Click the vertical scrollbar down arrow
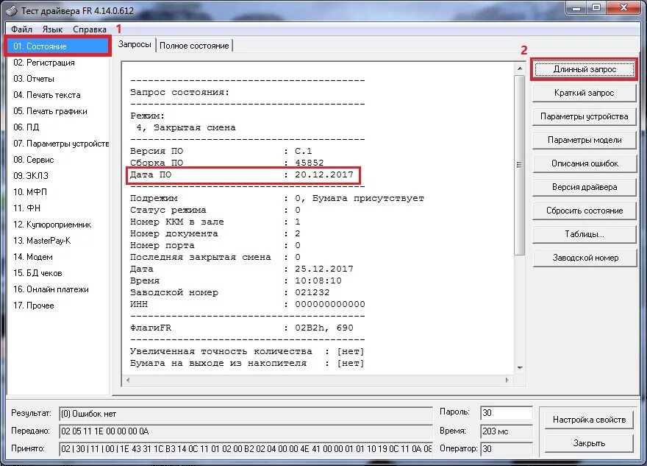 (520, 367)
